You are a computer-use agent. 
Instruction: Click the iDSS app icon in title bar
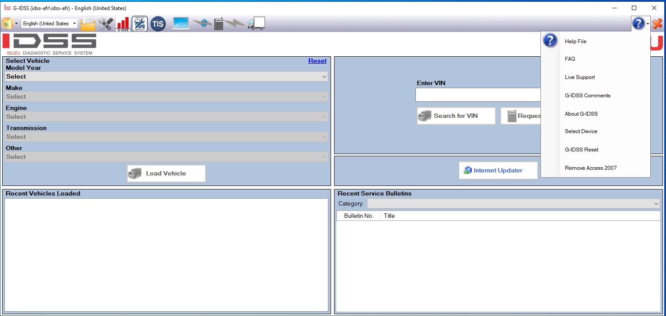7,8
